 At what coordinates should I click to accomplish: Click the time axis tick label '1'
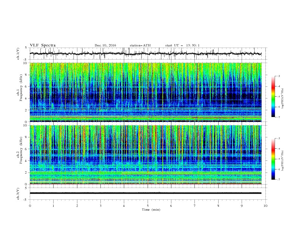coord(53,206)
